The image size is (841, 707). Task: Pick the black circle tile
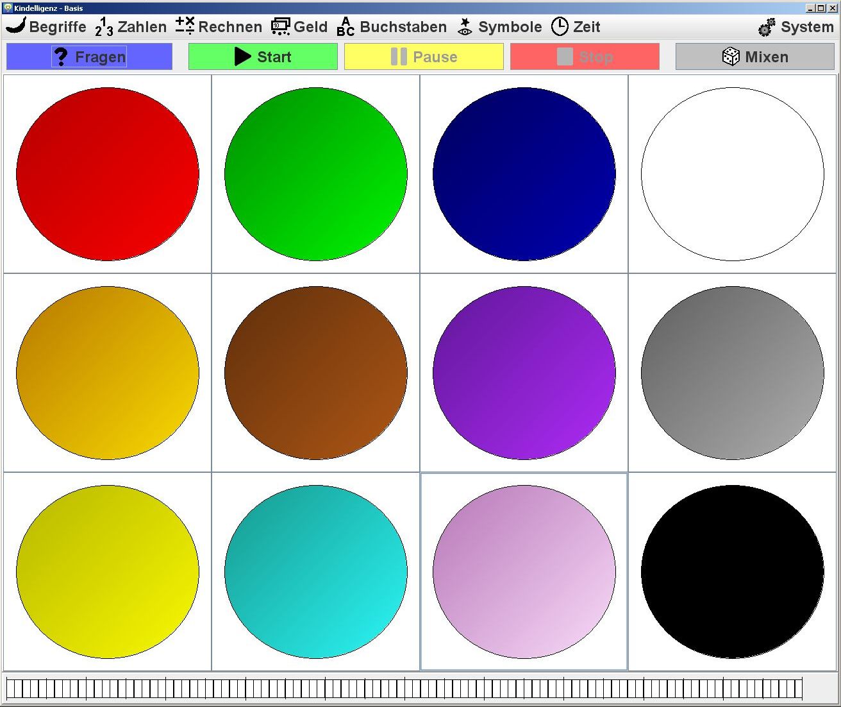733,572
